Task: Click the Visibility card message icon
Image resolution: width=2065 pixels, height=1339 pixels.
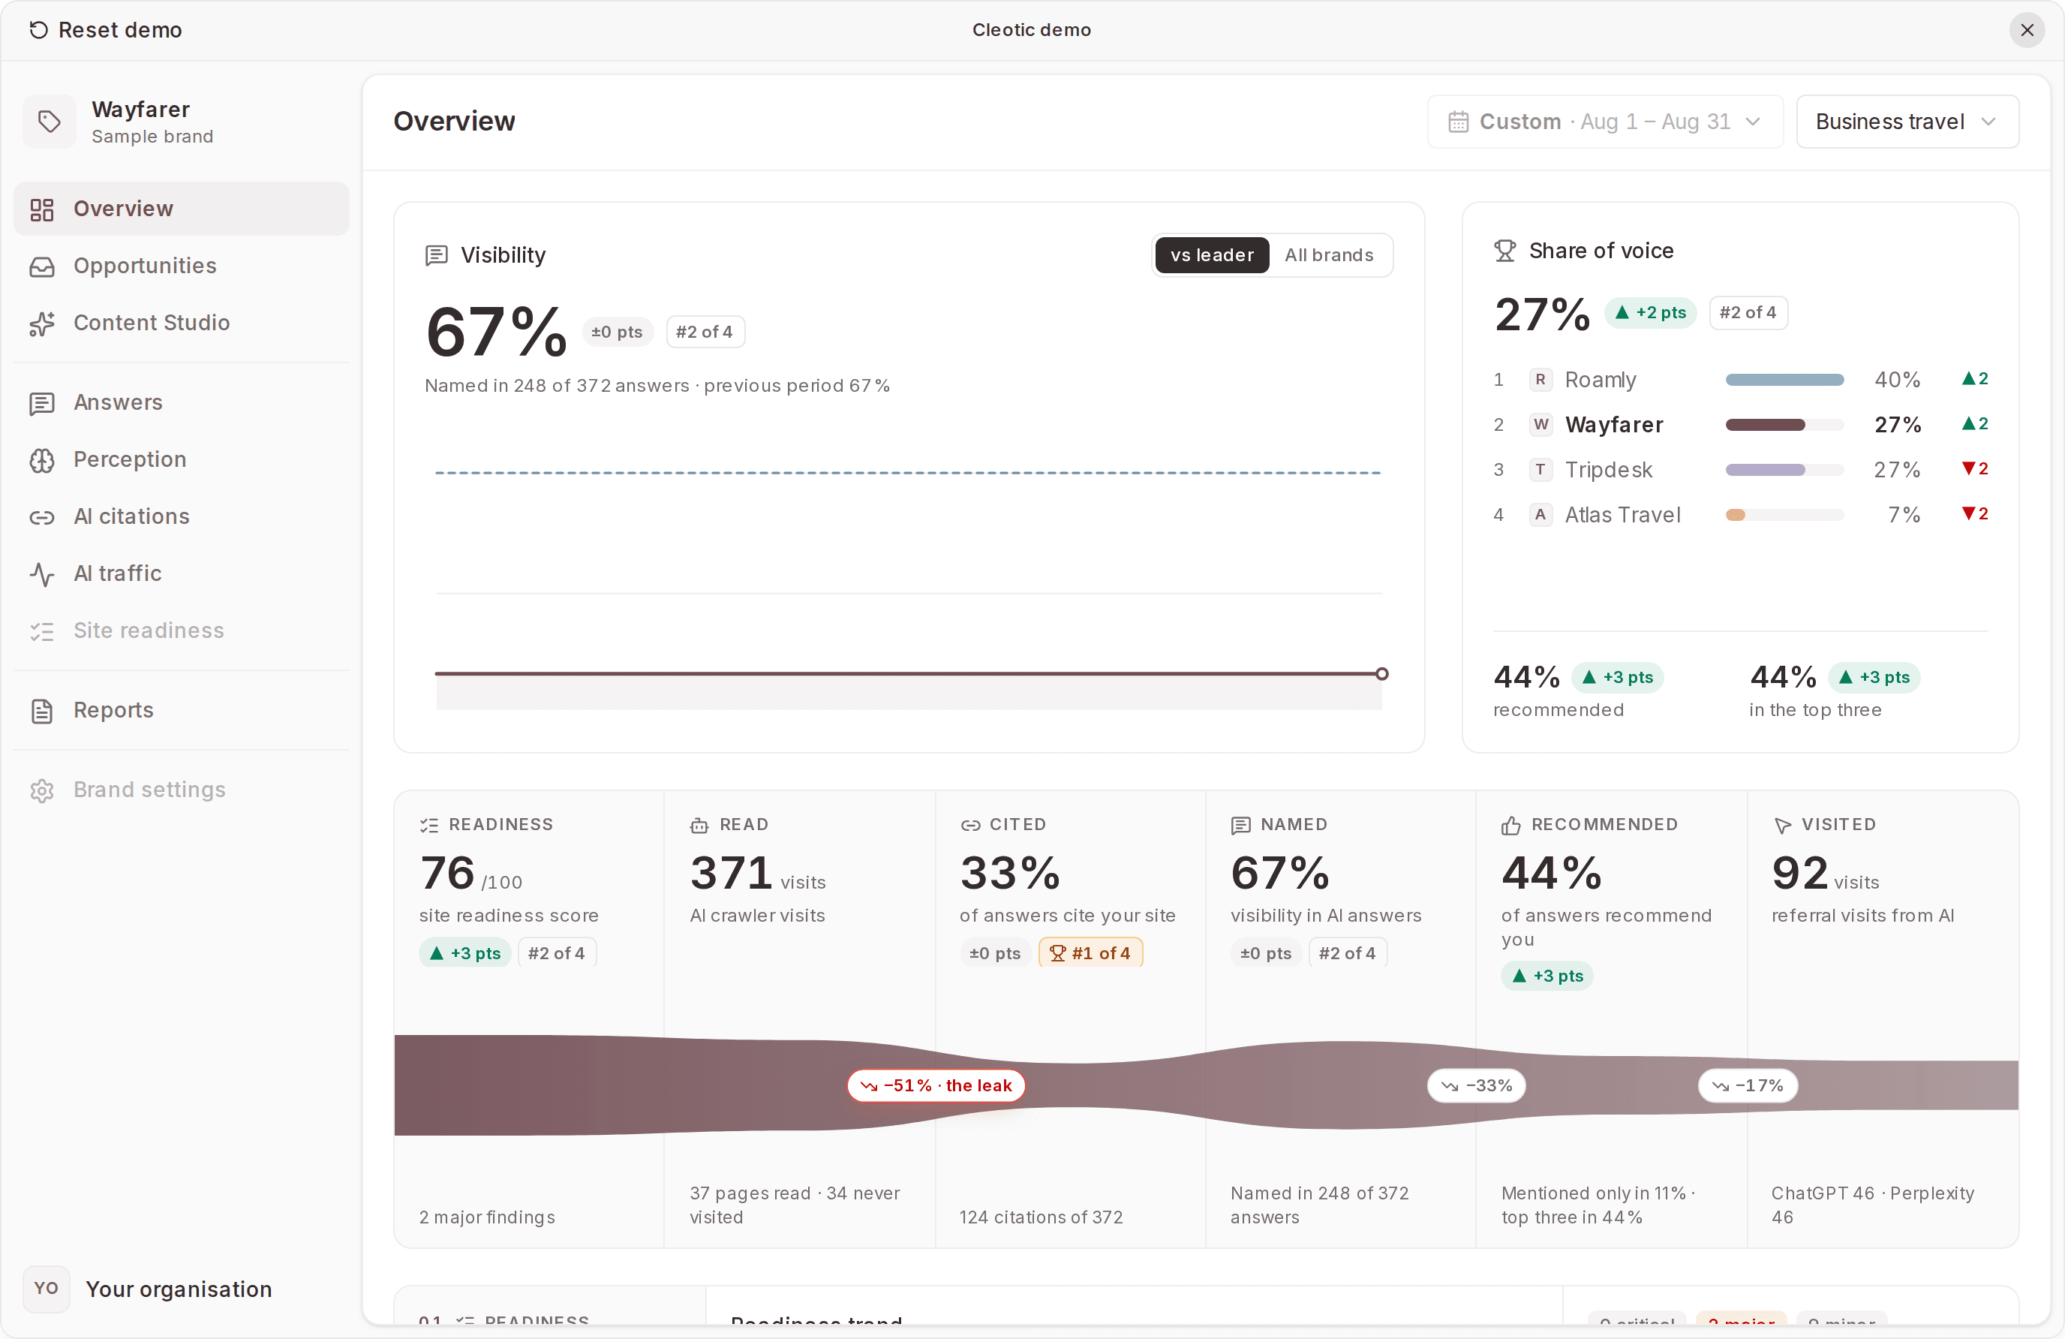Action: [437, 255]
